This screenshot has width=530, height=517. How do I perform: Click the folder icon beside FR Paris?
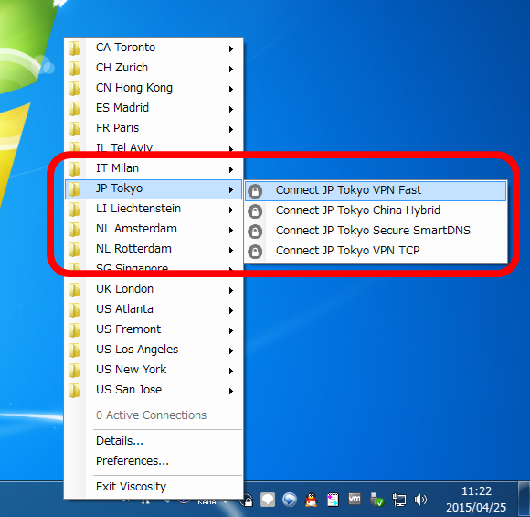[75, 129]
